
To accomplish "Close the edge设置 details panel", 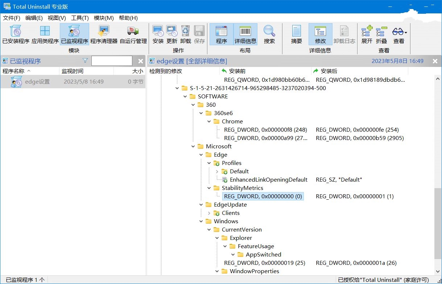I will click(x=435, y=61).
